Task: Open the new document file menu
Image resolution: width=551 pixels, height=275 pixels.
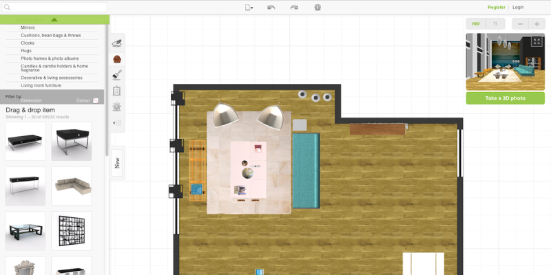Action: coord(249,8)
